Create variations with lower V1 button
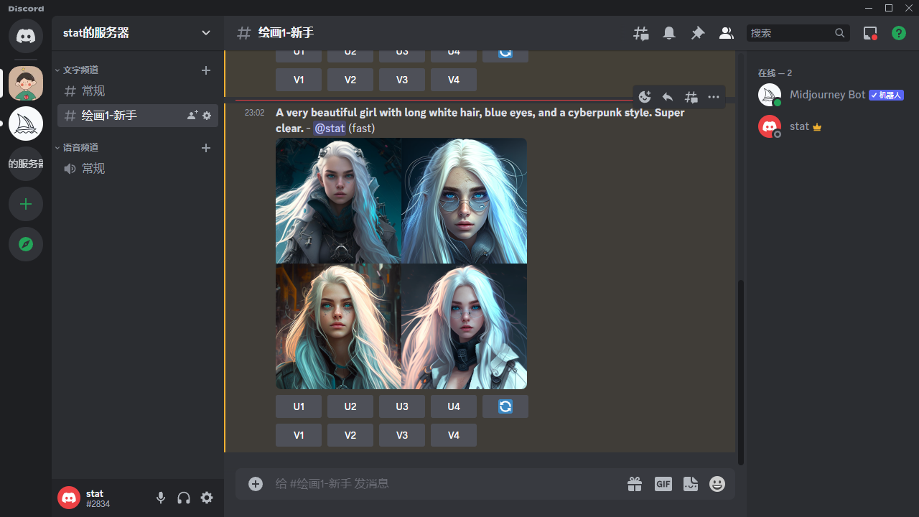The width and height of the screenshot is (919, 517). [x=299, y=435]
